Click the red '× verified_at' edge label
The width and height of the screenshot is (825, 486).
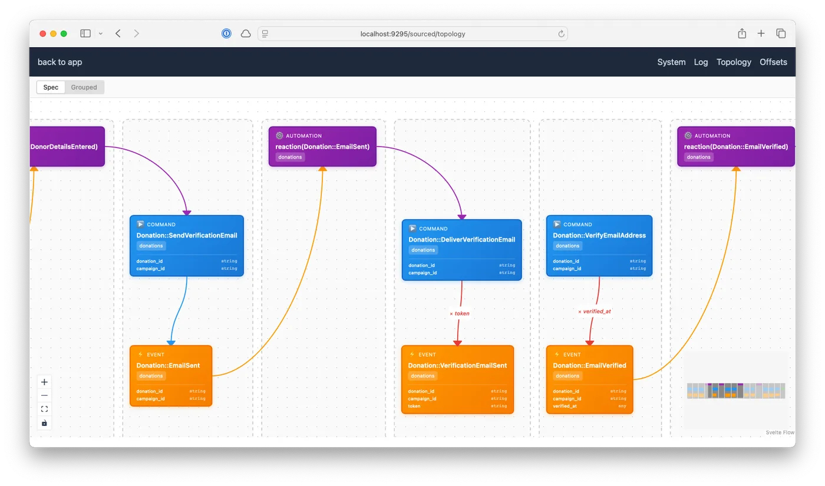click(x=595, y=311)
